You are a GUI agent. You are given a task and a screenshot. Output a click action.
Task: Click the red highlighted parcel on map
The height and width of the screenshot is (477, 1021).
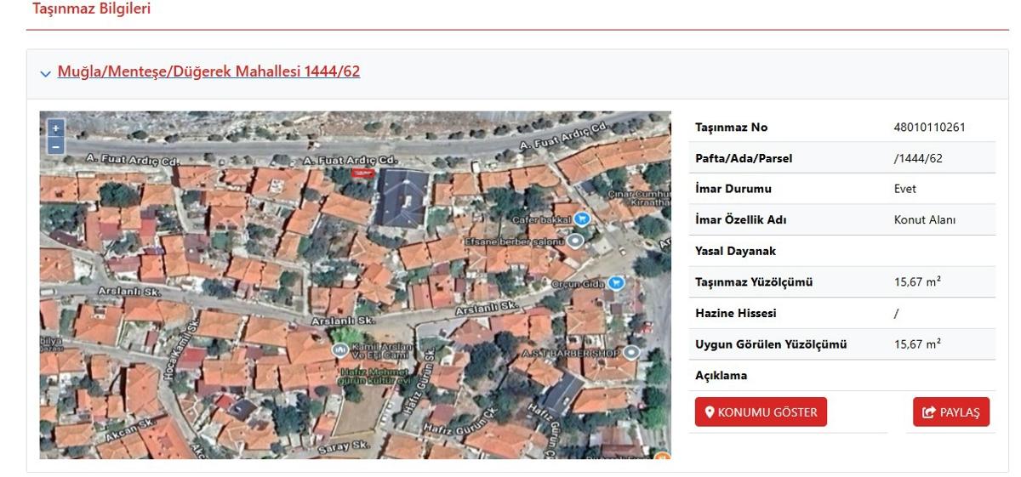[x=362, y=173]
